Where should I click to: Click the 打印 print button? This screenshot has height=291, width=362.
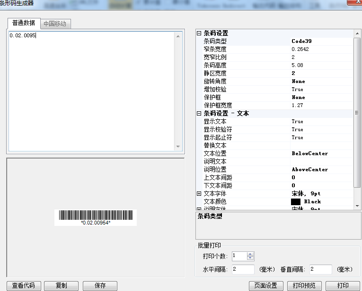point(343,286)
